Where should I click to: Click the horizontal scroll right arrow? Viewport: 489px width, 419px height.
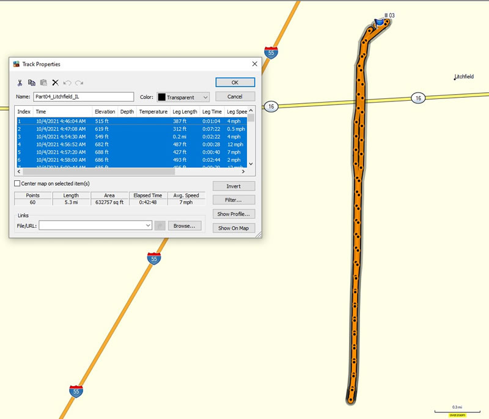pos(243,172)
